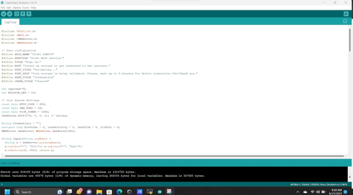The height and width of the screenshot is (195, 353).
Task: Click the Verify sketch checkmark button
Action: 3,14
